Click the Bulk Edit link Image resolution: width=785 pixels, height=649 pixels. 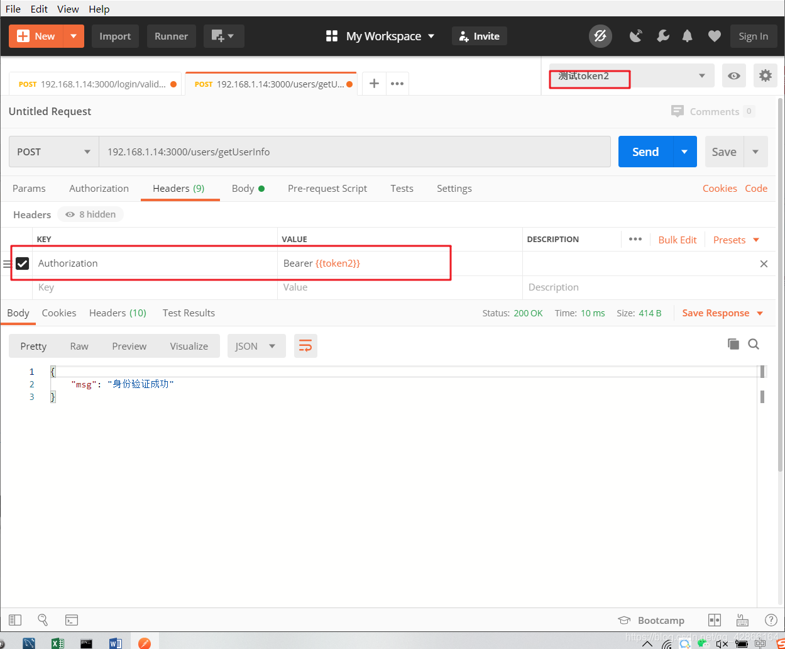pos(678,240)
